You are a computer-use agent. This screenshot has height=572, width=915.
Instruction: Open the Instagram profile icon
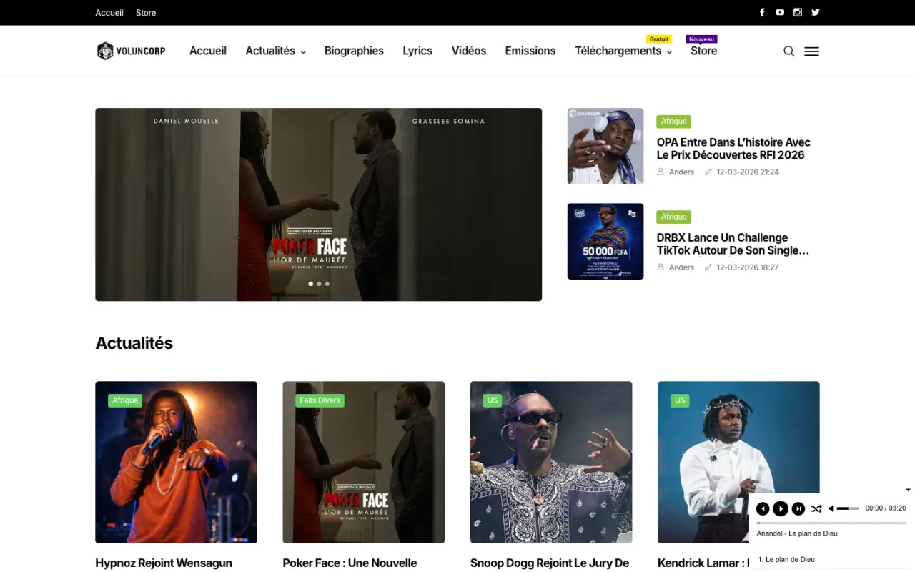[798, 12]
